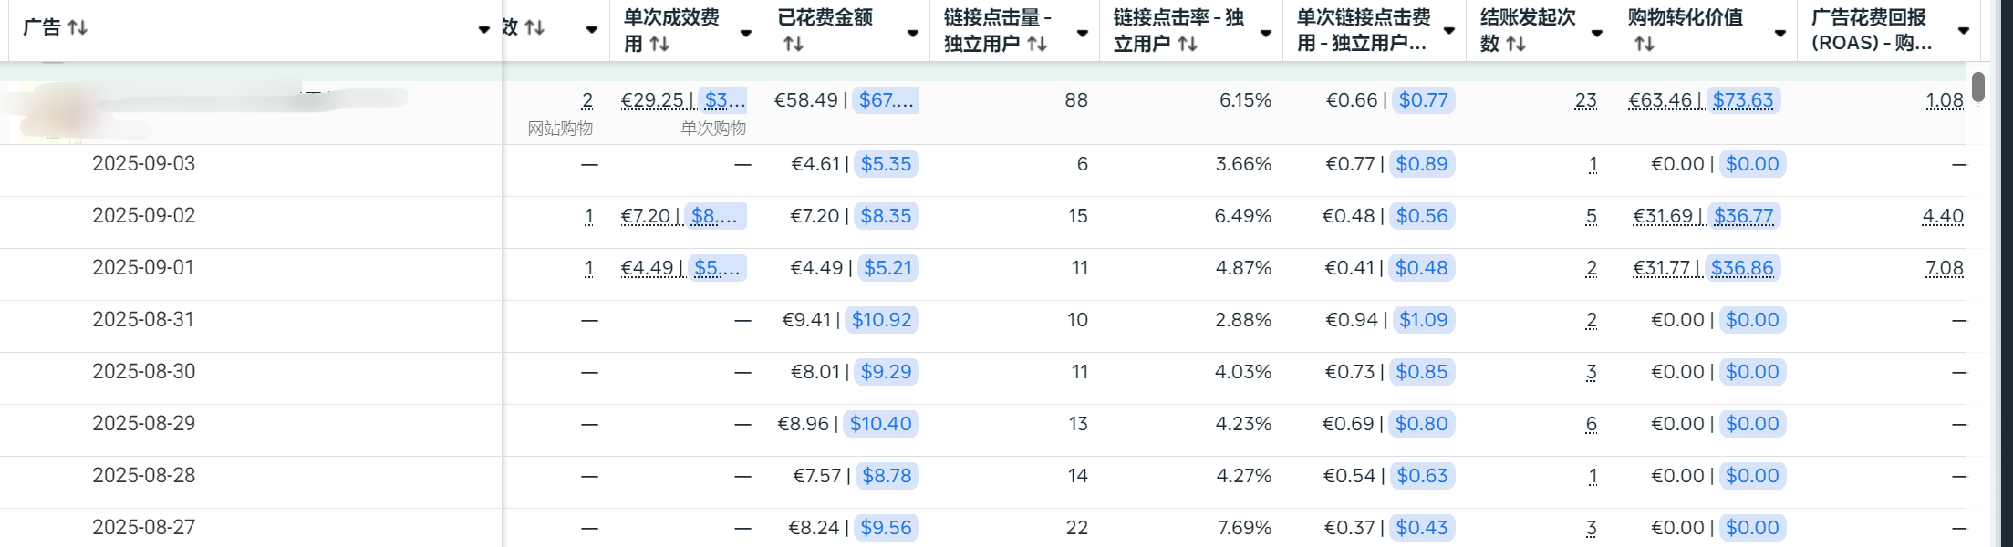Sort by 购物转化价值 sort arrows

[x=1645, y=44]
